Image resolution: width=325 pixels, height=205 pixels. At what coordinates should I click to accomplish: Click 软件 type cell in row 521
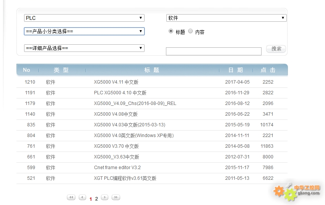coord(50,178)
